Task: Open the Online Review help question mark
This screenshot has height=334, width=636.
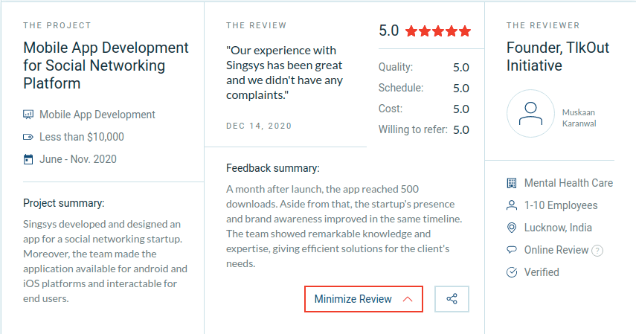Action: [x=597, y=251]
